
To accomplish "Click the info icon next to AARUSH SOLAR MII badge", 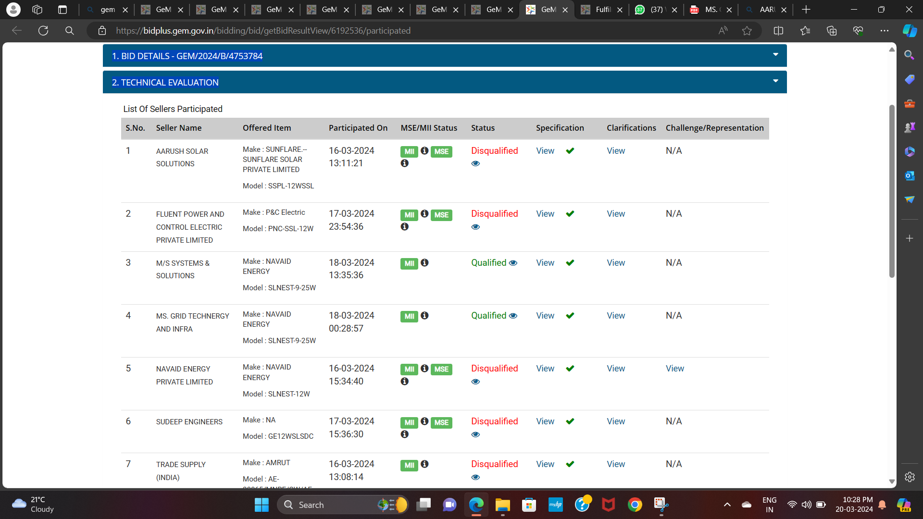I will click(x=424, y=151).
